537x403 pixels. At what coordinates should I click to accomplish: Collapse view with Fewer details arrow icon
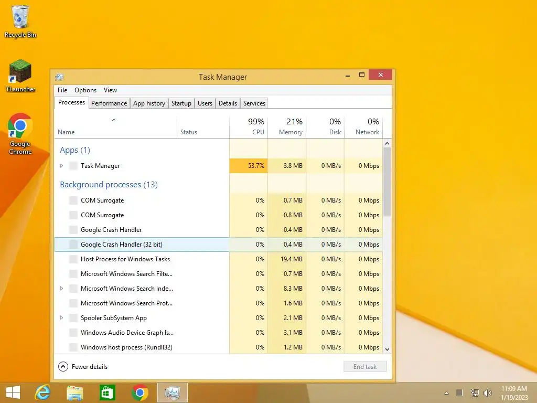point(63,367)
